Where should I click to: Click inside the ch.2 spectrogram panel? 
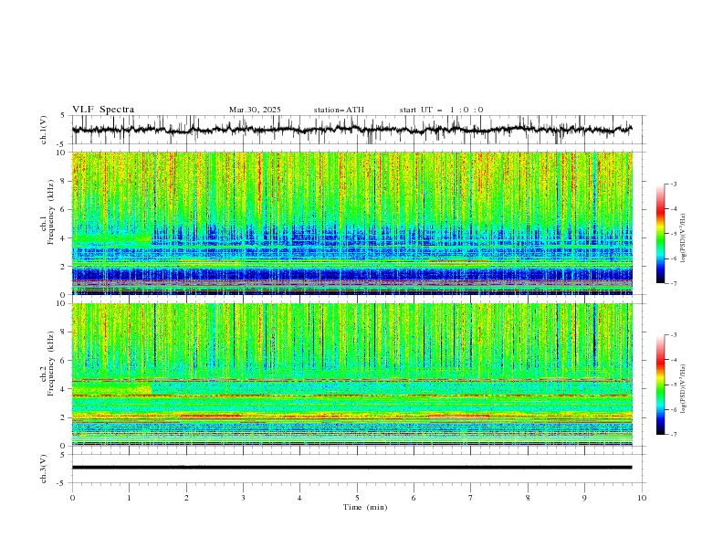pyautogui.click(x=351, y=374)
